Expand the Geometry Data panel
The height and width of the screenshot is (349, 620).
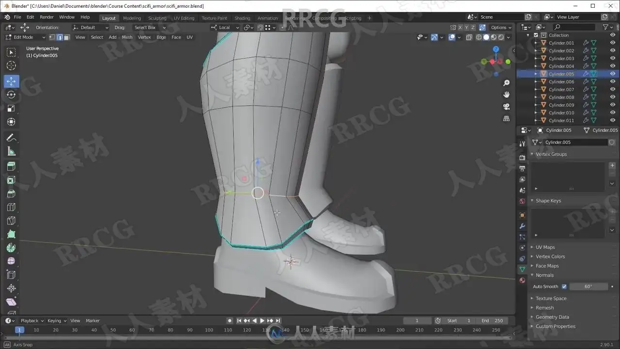coord(552,317)
